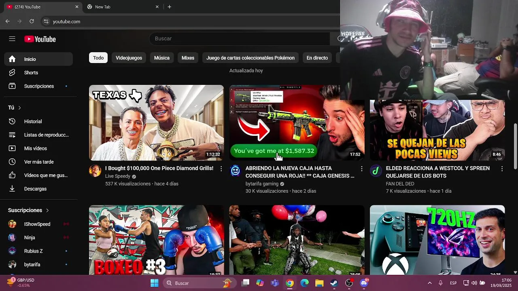Open Ver más tarde list

point(39,162)
